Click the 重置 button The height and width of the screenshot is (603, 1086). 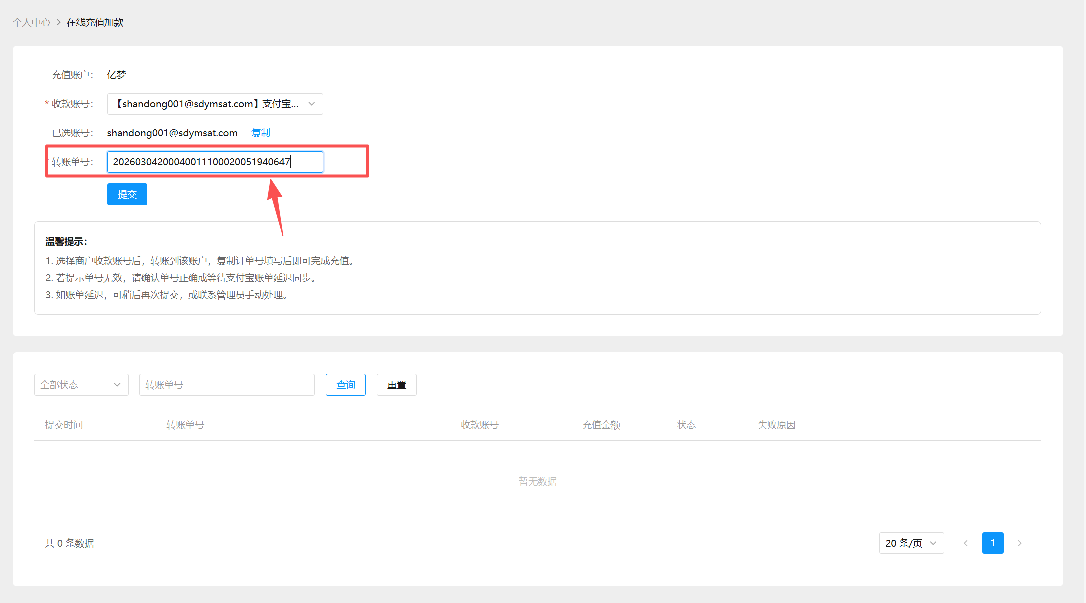click(x=396, y=385)
